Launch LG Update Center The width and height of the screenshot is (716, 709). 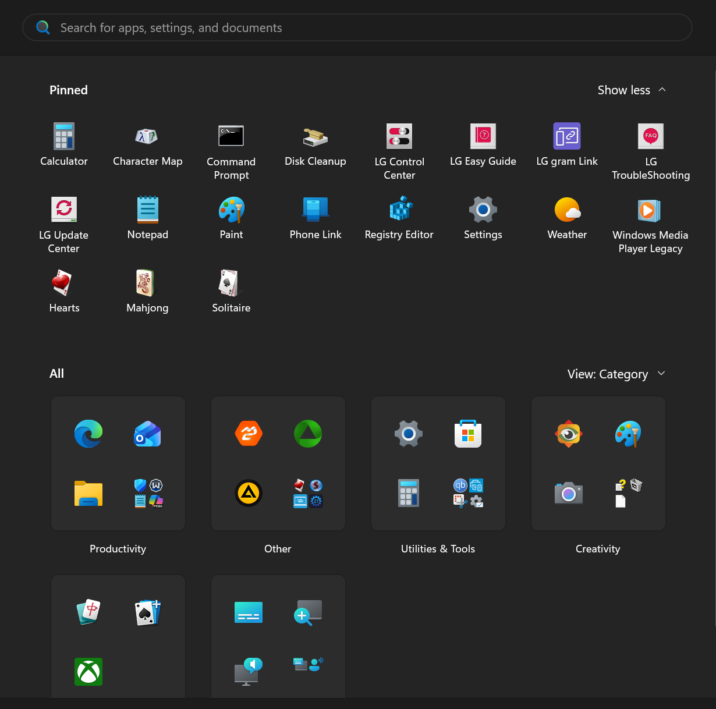(64, 225)
